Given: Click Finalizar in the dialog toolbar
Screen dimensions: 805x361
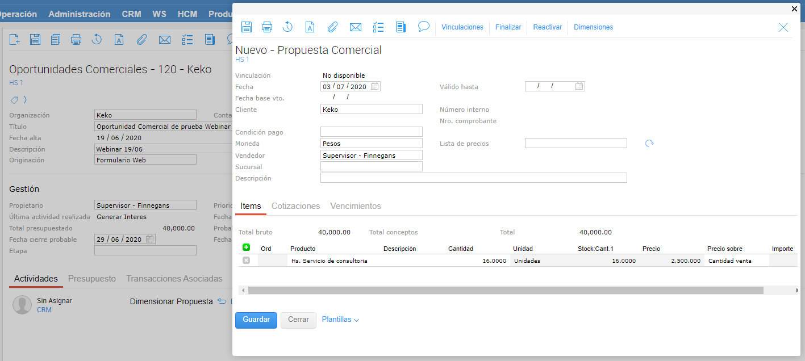Looking at the screenshot, I should tap(508, 27).
